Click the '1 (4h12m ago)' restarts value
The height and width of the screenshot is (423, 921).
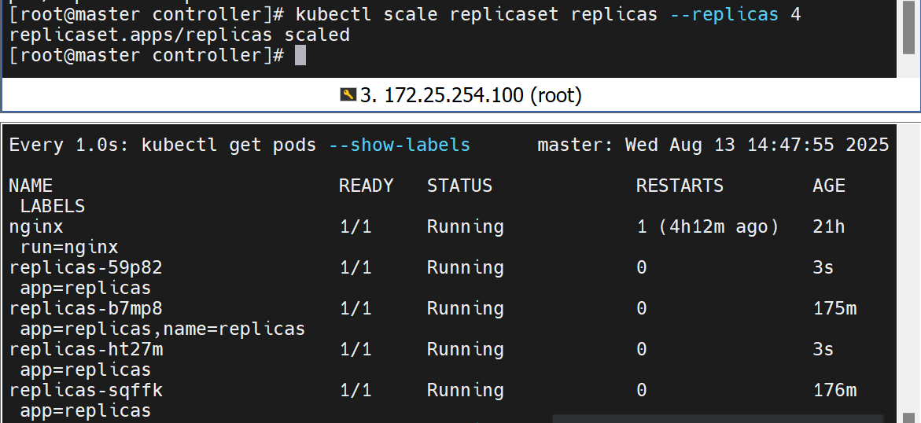[x=708, y=226]
